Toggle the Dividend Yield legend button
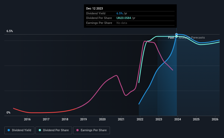 click(x=19, y=130)
